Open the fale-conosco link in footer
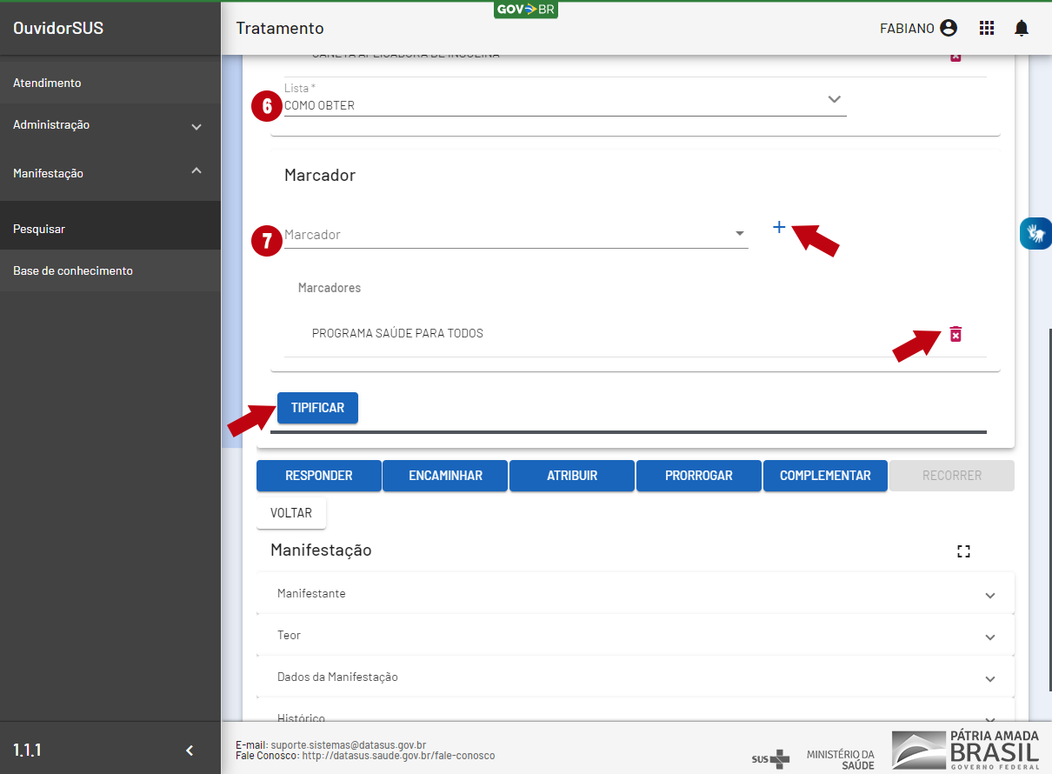1052x774 pixels. pyautogui.click(x=398, y=756)
